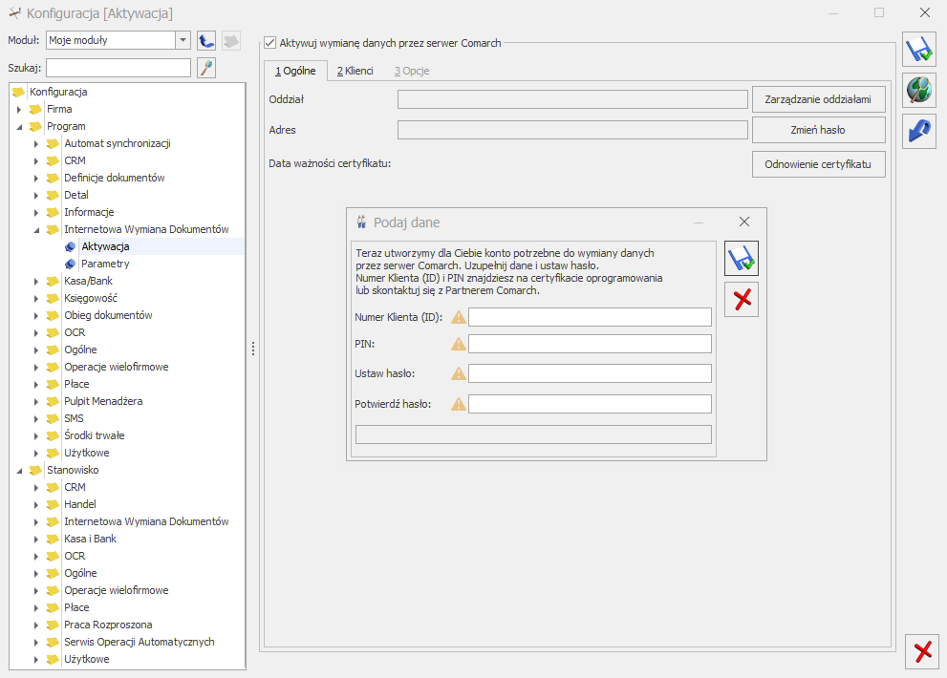Click the Zarządzanie oddziałami button
Screen dimensions: 947x678
click(x=818, y=98)
